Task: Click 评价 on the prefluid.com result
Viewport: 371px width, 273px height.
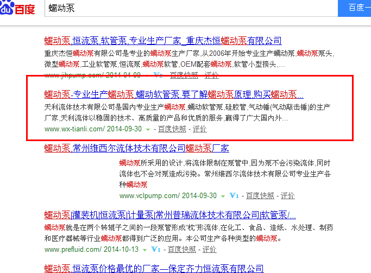Action: pyautogui.click(x=209, y=249)
